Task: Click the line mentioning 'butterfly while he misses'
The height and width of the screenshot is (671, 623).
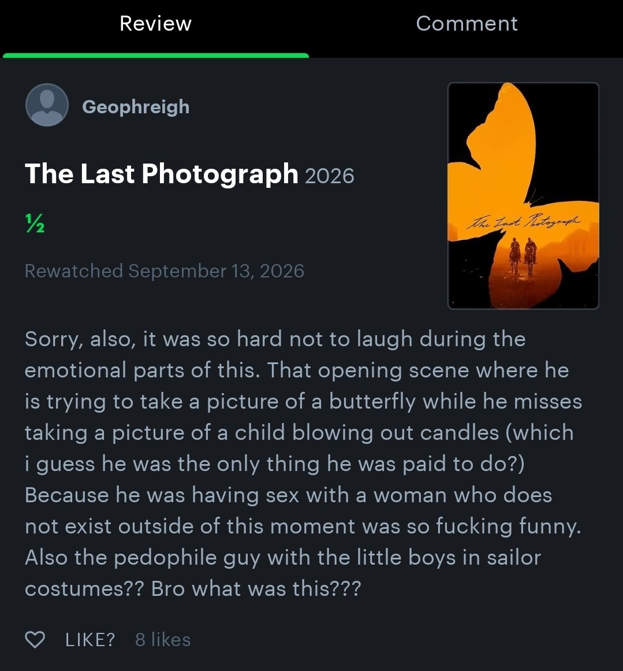Action: 303,402
